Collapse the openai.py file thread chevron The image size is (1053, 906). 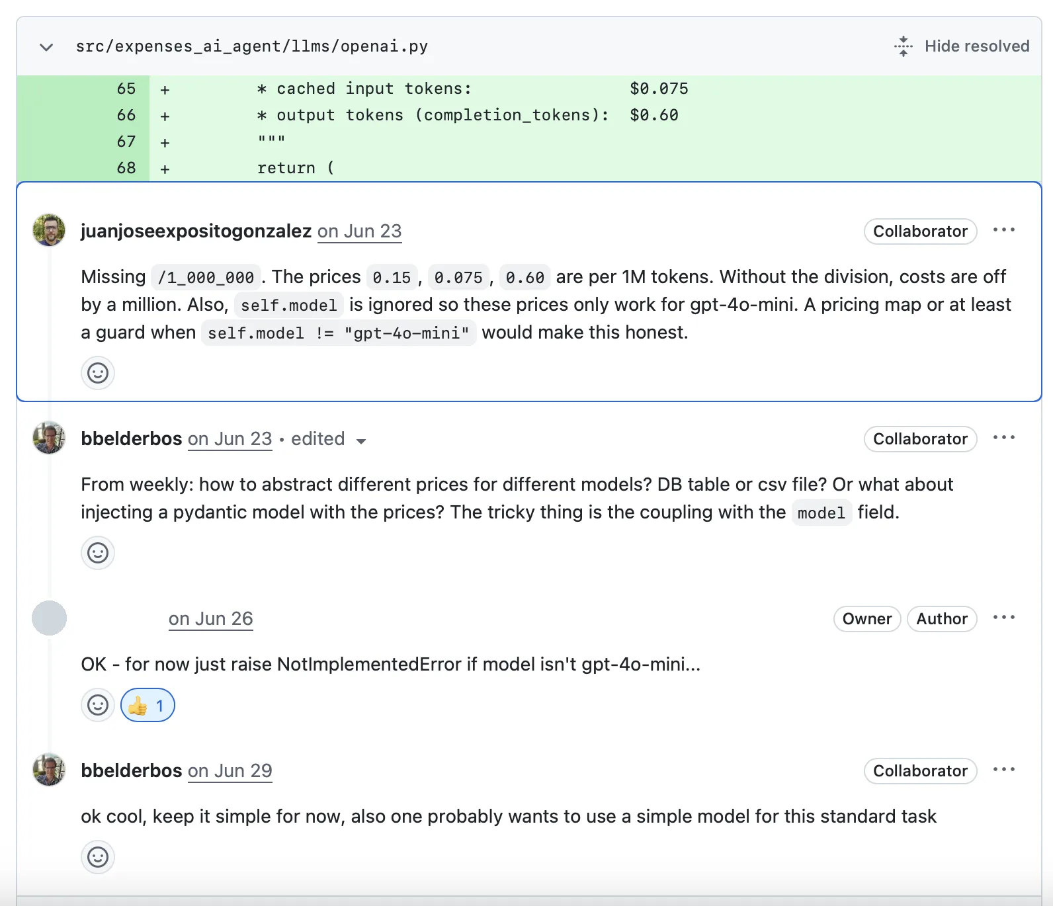[46, 47]
